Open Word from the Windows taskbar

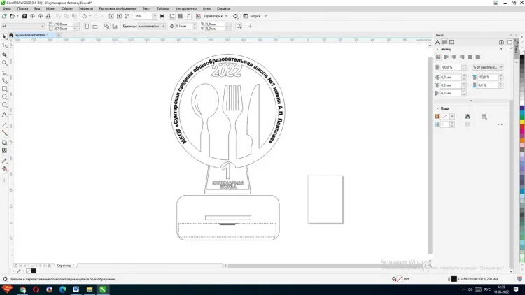click(76, 289)
